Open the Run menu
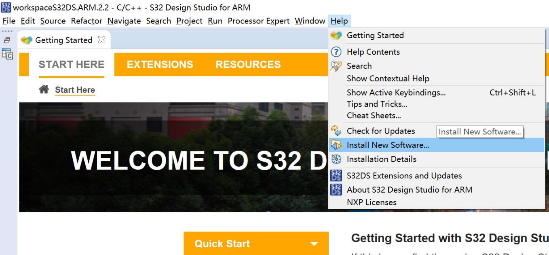Screen dimensions: 549x255 215,21
